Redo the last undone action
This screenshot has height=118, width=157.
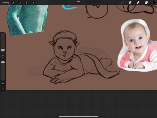pos(3,89)
